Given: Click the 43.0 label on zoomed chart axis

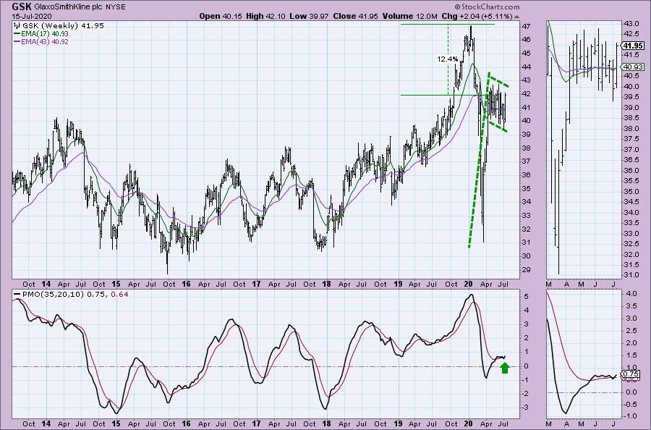Looking at the screenshot, I should click(631, 23).
